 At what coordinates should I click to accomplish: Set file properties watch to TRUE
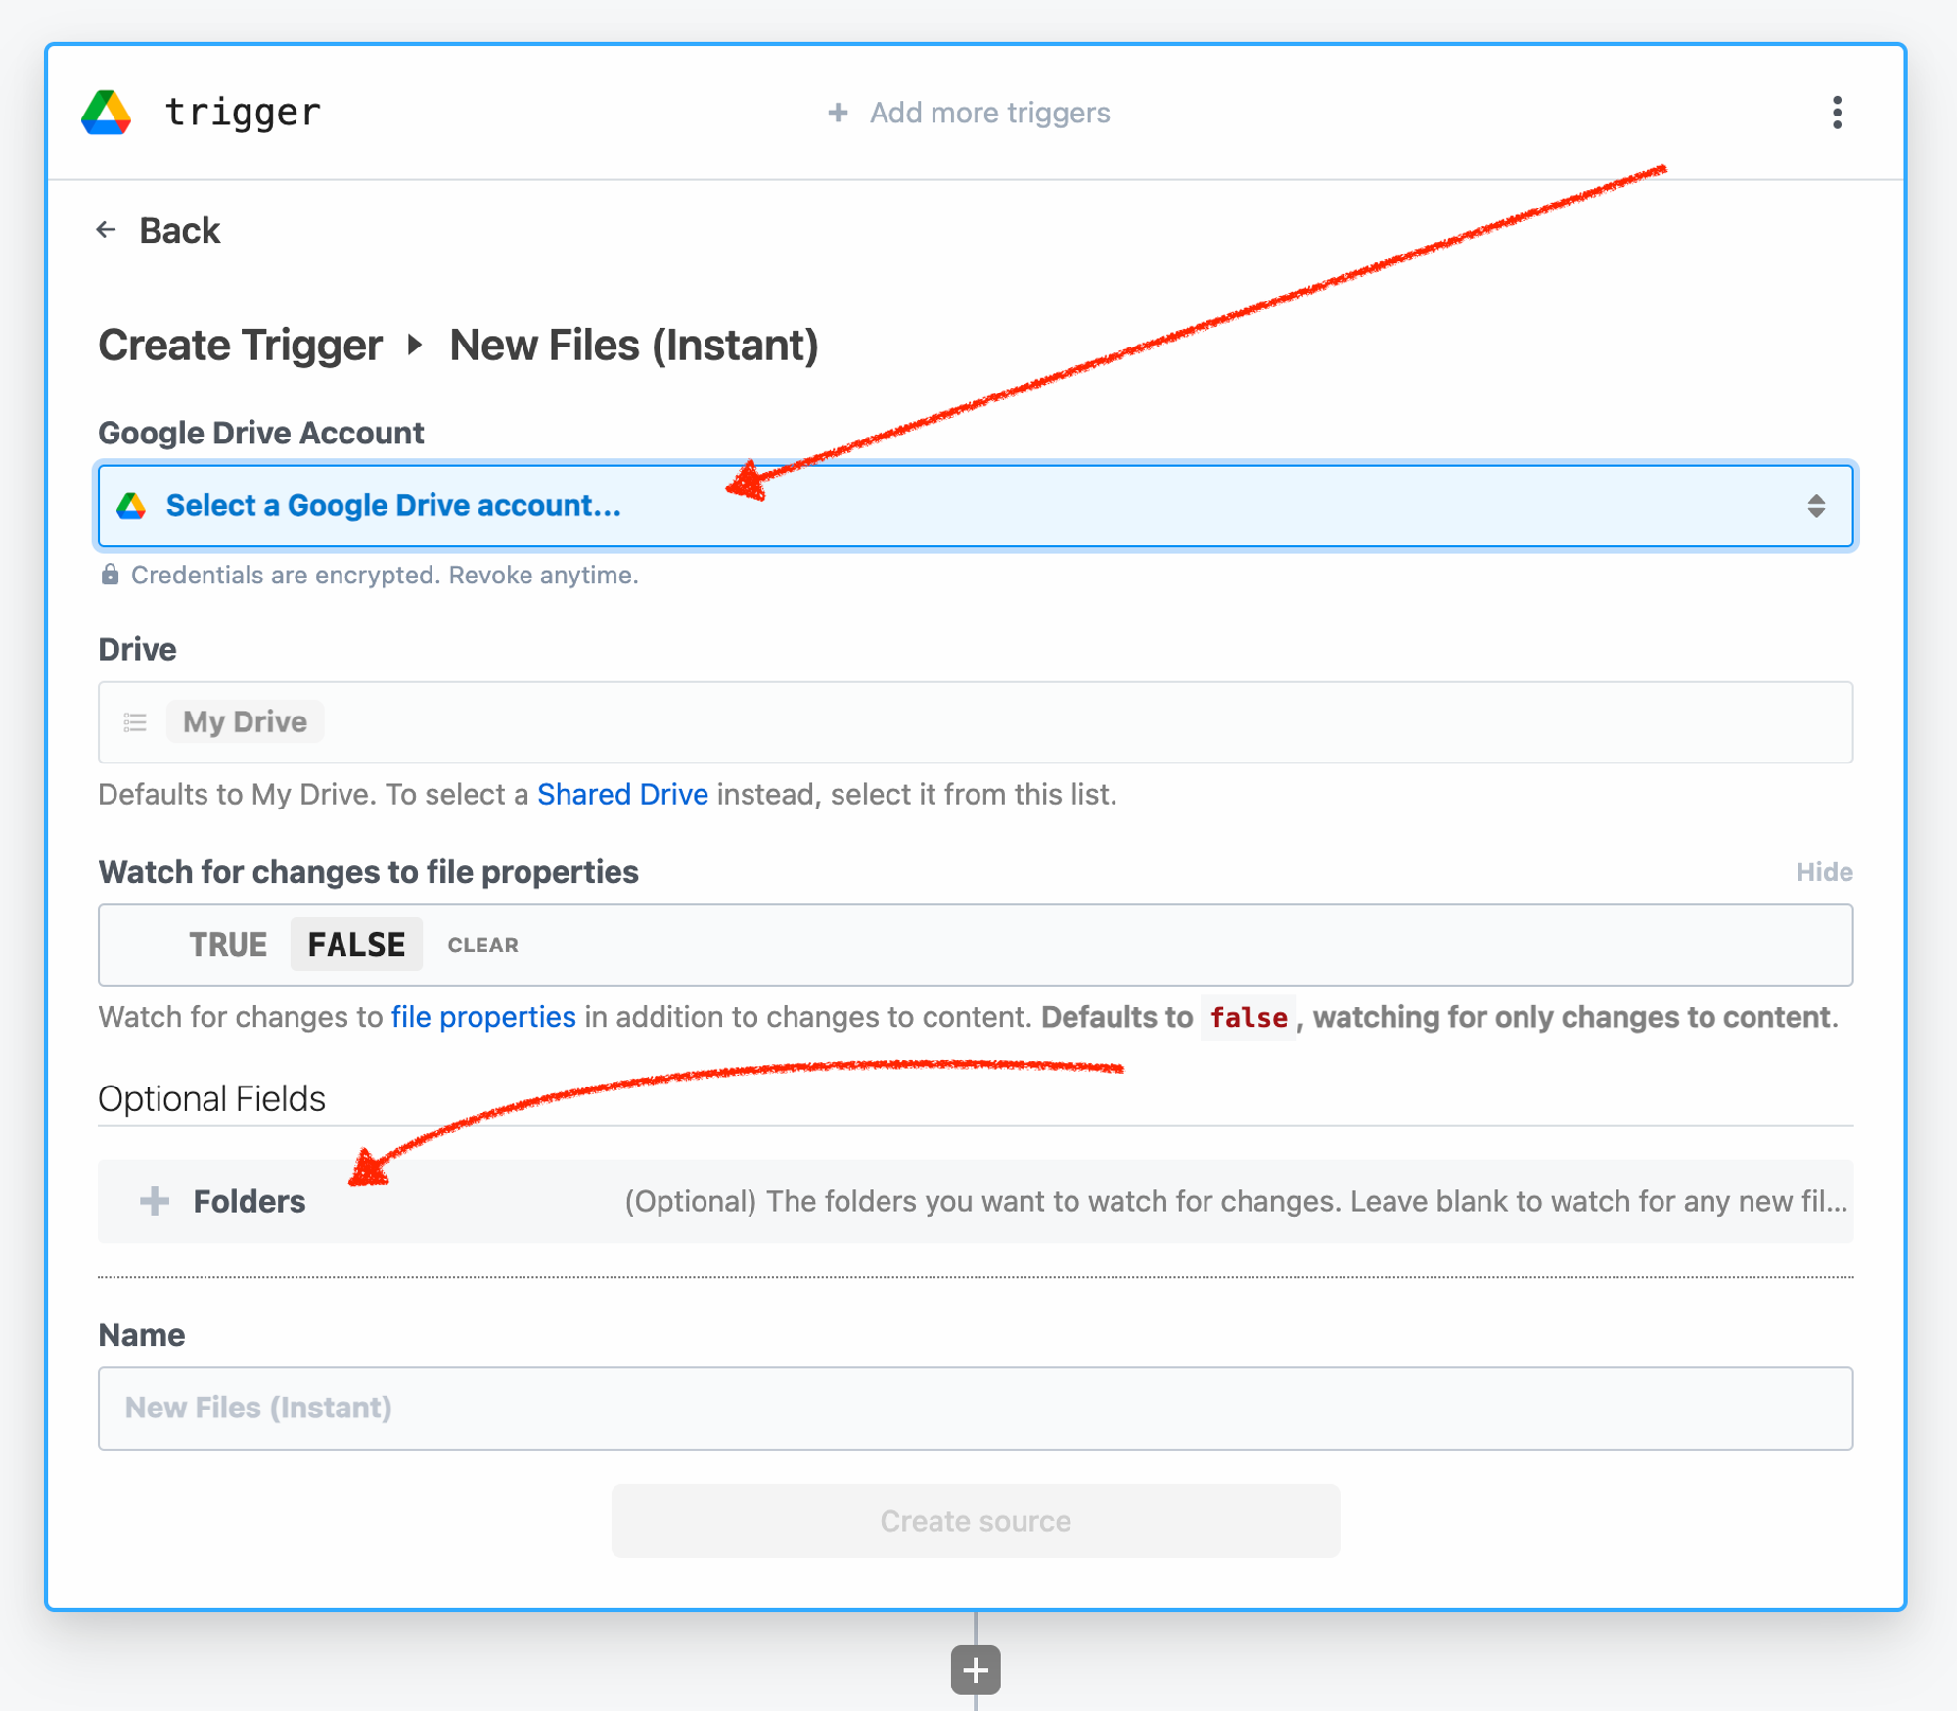[228, 945]
